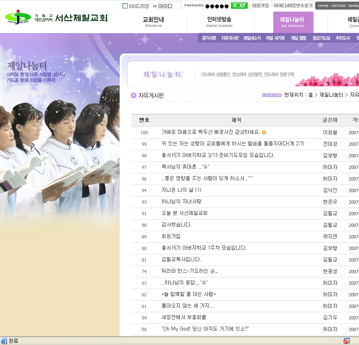This screenshot has width=359, height=345.
Task: Open post '지나온 나의 삶 (1)'
Action: [181, 190]
